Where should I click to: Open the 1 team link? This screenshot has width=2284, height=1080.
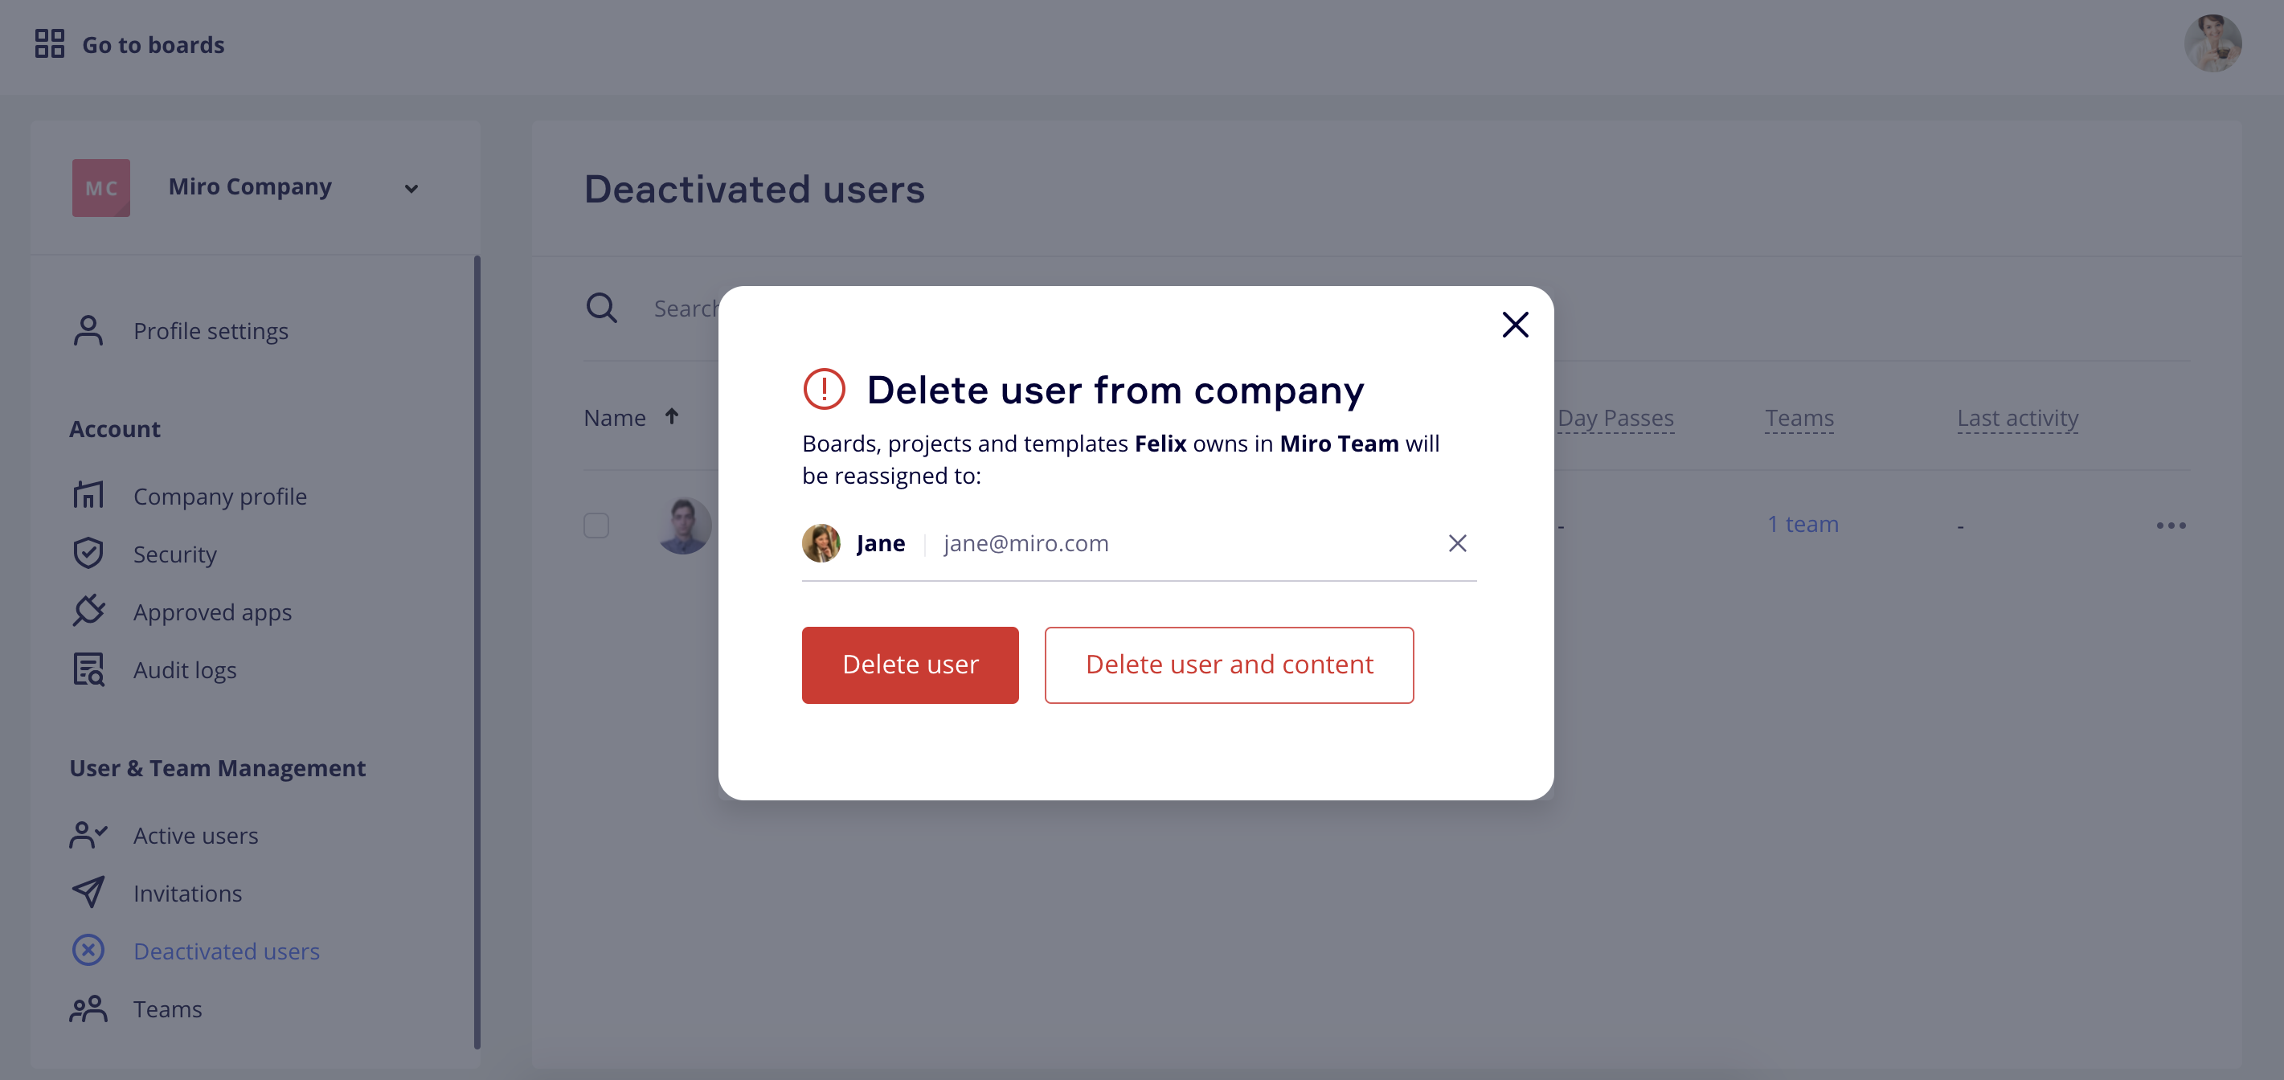pos(1803,524)
